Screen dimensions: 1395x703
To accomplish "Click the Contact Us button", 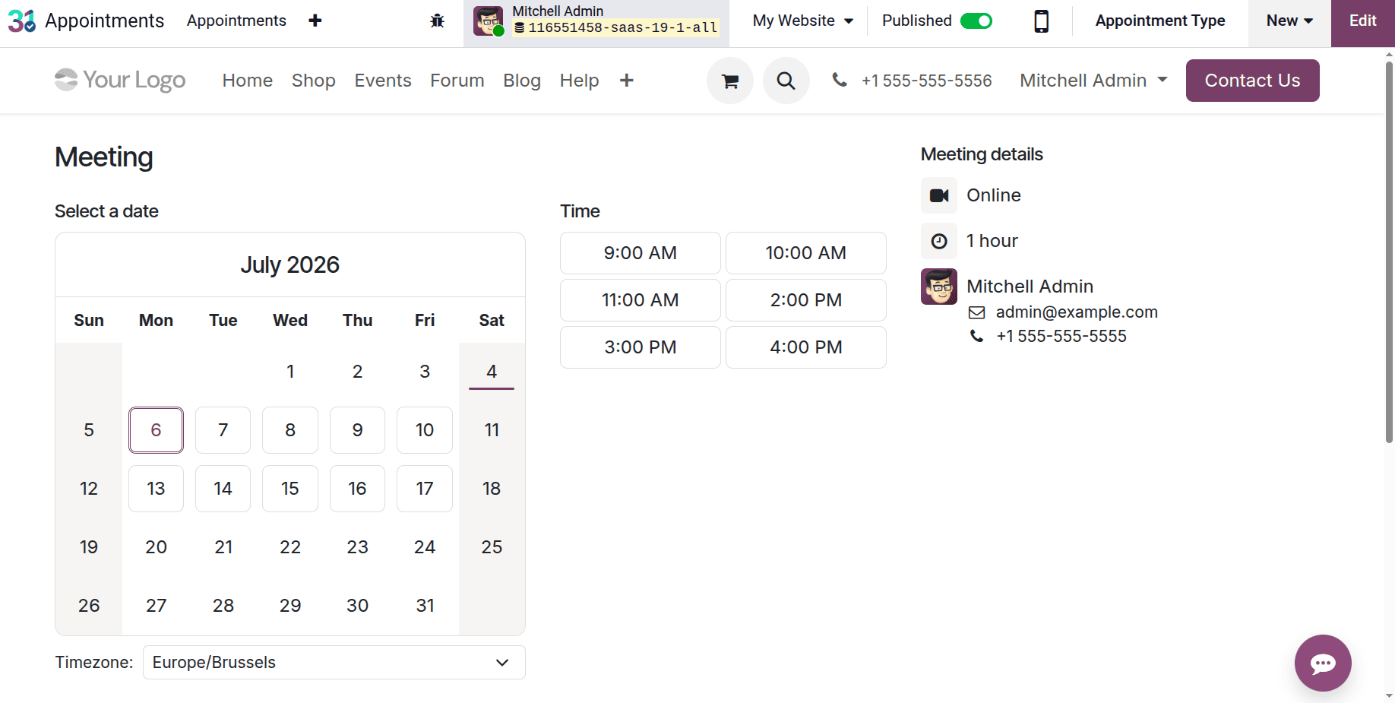I will pos(1253,81).
